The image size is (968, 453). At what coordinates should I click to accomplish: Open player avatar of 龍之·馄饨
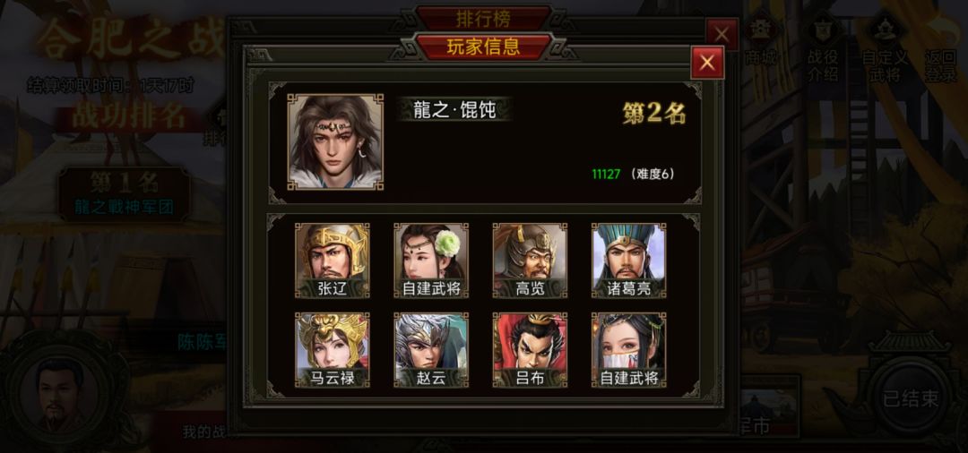point(335,141)
